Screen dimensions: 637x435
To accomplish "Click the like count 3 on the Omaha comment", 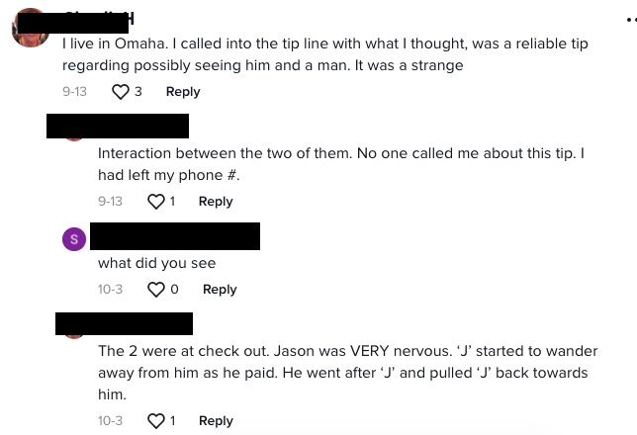I will coord(138,92).
